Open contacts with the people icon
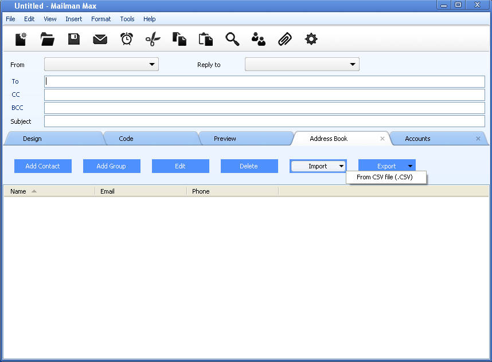The image size is (492, 362). coord(259,40)
